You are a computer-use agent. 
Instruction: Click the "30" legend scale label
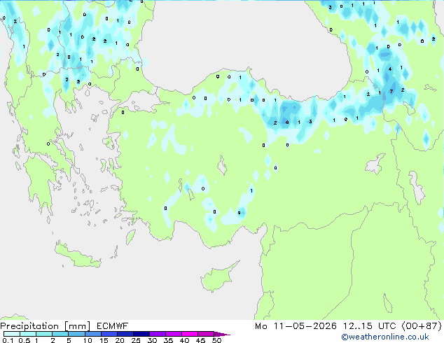tap(152, 340)
